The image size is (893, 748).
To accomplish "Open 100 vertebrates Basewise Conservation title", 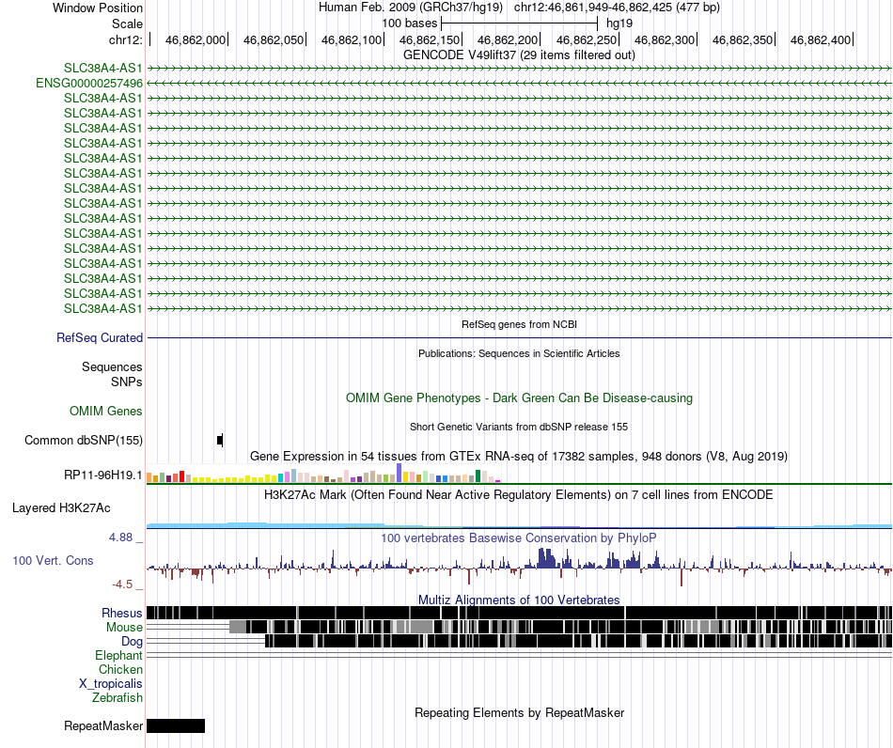I will [x=519, y=538].
